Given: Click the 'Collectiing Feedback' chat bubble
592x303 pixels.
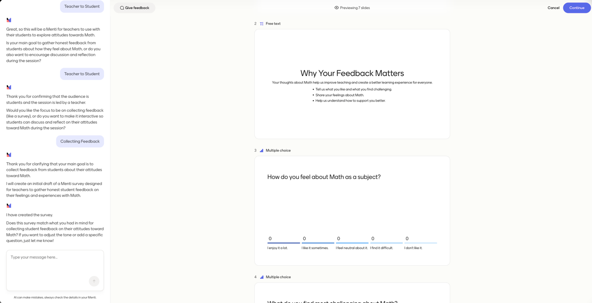Looking at the screenshot, I should point(80,142).
